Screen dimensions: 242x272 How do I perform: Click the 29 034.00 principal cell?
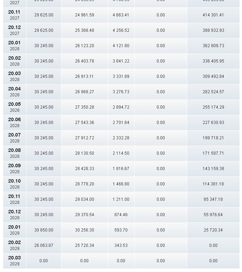point(84,199)
